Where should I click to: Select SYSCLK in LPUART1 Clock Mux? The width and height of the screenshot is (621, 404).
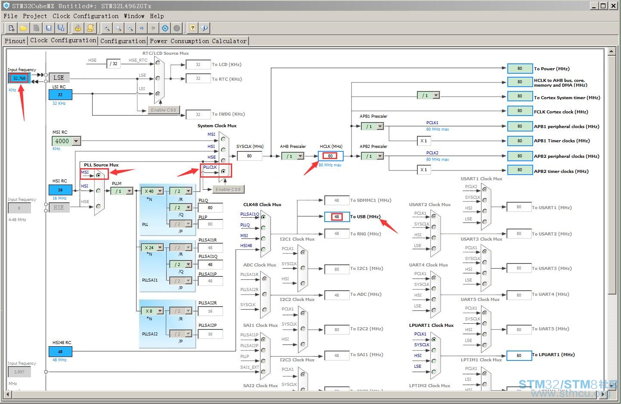tap(434, 350)
